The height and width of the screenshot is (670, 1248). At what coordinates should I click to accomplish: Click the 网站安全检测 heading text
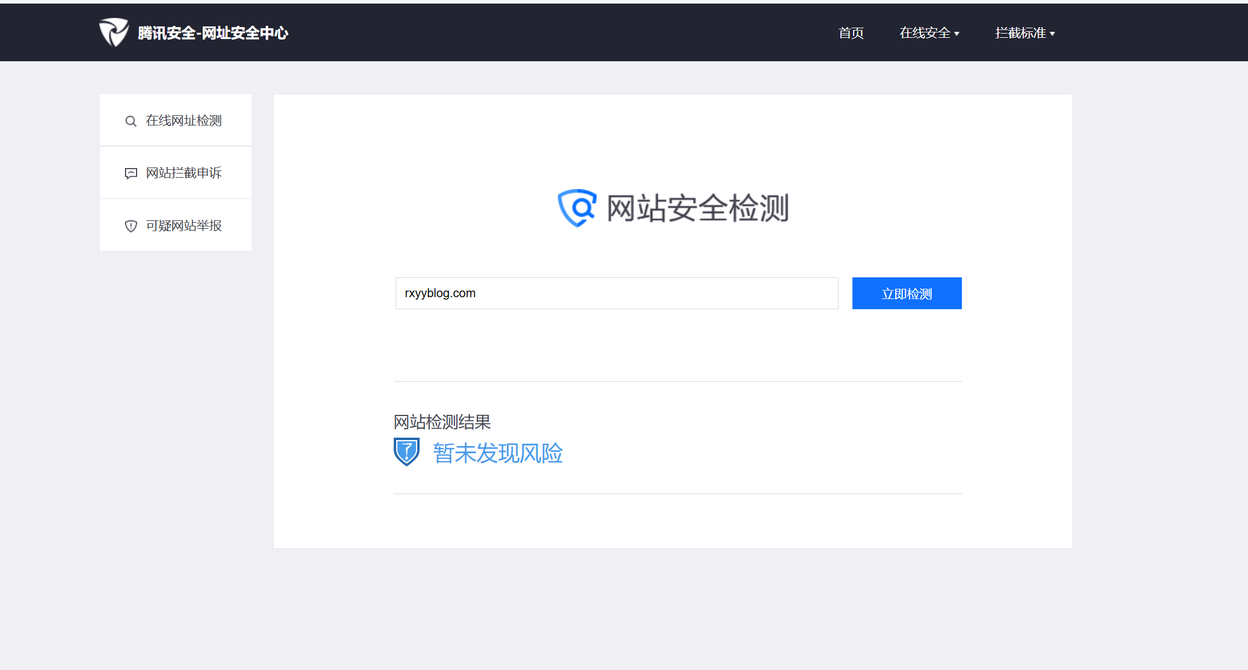[697, 208]
